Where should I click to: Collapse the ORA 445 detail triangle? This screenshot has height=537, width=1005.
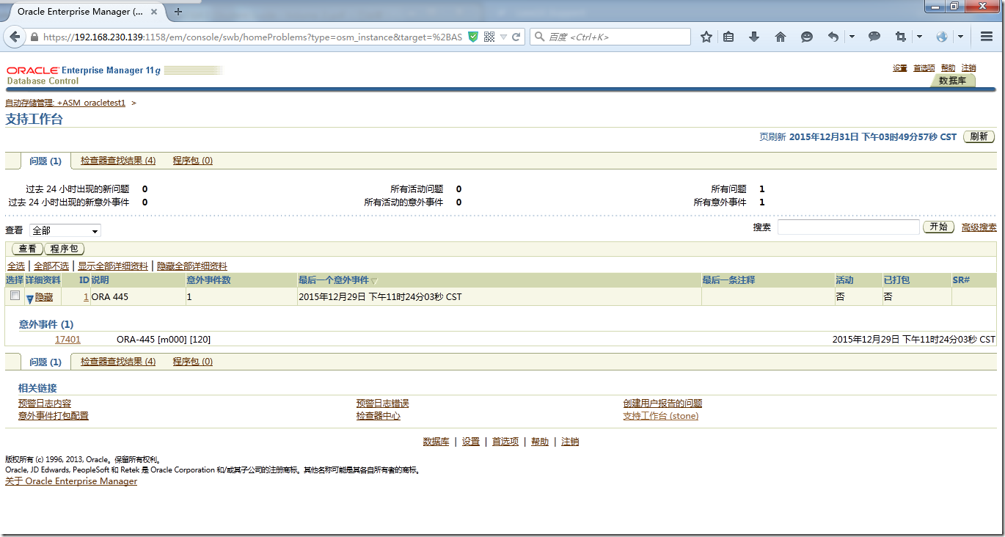[29, 299]
